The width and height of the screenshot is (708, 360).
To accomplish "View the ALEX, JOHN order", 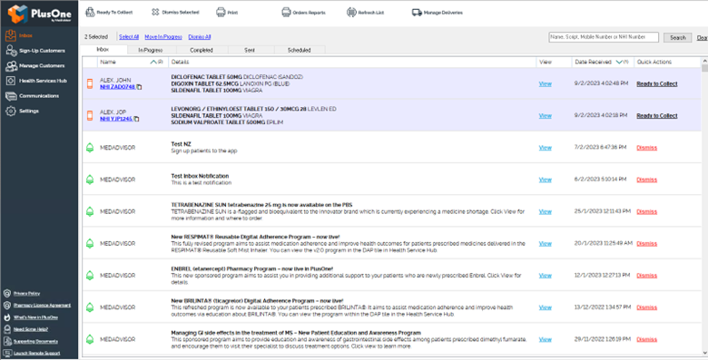I will pyautogui.click(x=545, y=84).
